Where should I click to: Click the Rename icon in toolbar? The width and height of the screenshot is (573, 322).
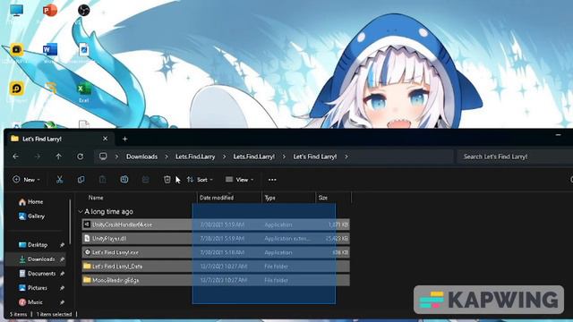pos(124,180)
